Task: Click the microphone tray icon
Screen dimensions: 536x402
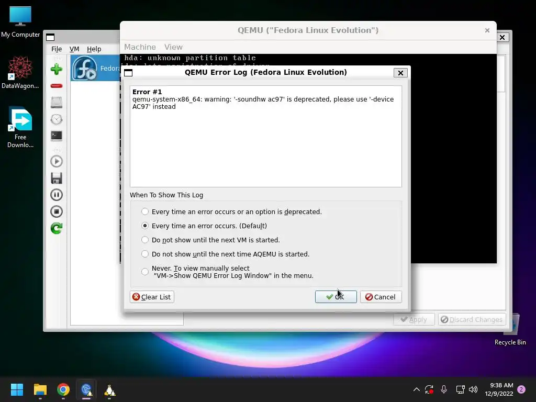Action: (444, 389)
